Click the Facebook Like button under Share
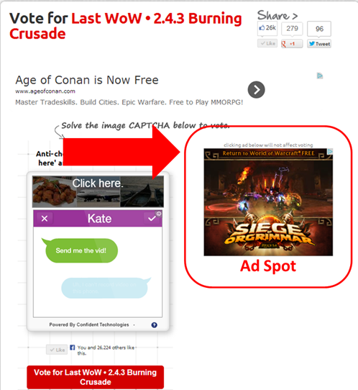 coord(267,43)
